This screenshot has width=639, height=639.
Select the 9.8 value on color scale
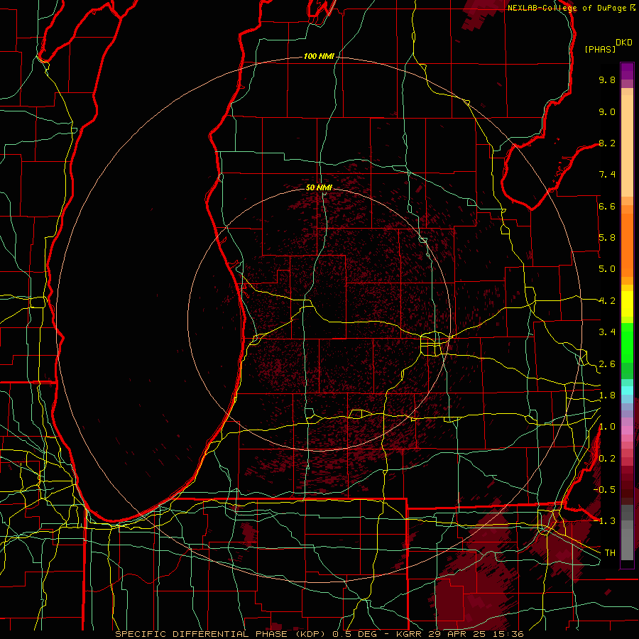pyautogui.click(x=607, y=80)
